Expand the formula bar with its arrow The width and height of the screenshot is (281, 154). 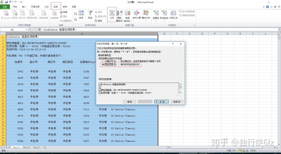click(x=279, y=30)
